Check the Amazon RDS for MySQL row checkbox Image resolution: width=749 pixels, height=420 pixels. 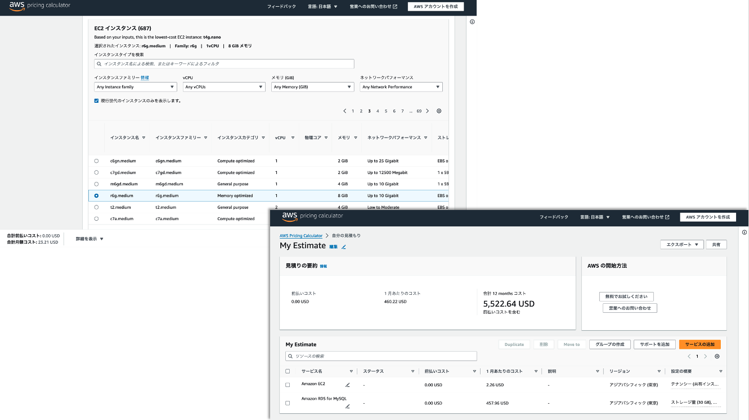coord(288,403)
